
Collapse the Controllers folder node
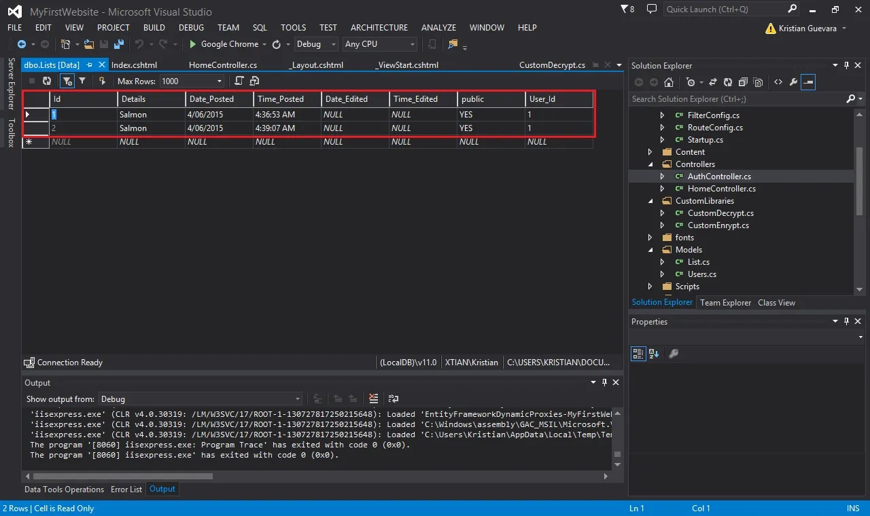650,164
